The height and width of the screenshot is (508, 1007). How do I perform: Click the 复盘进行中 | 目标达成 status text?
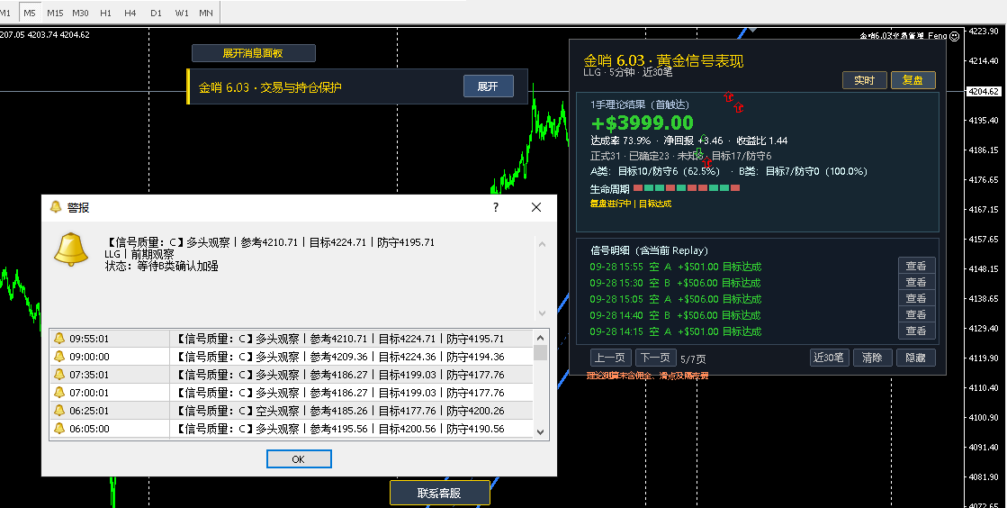click(x=631, y=204)
